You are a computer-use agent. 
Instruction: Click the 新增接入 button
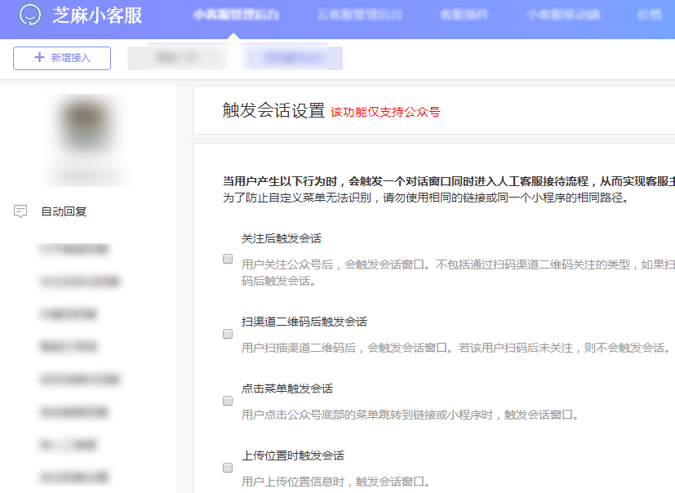tap(62, 58)
